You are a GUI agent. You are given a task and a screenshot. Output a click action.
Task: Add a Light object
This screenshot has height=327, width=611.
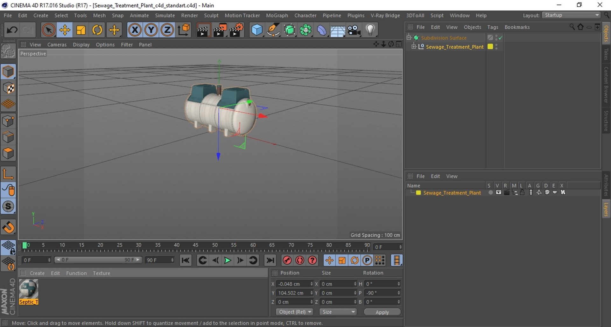370,30
